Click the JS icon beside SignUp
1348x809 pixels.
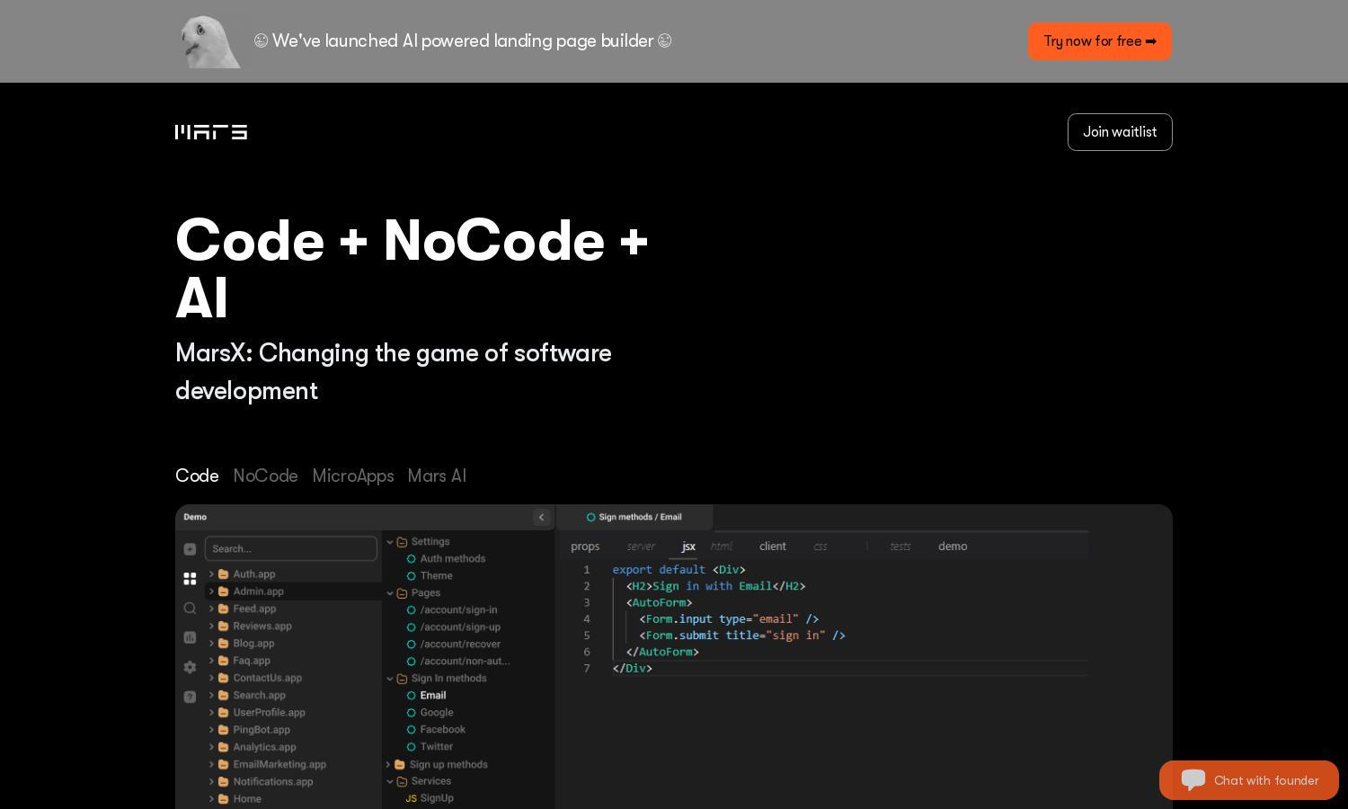click(x=411, y=798)
